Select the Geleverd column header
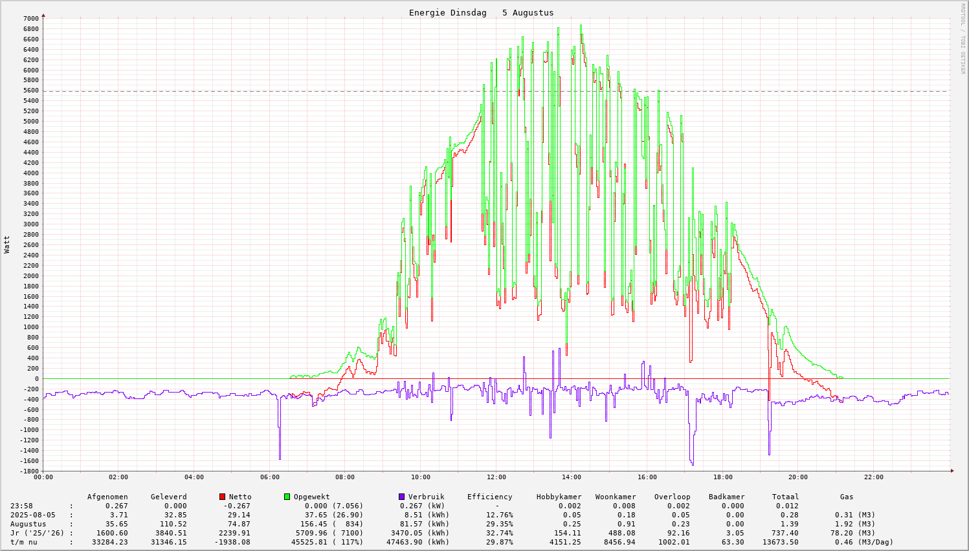 [x=168, y=497]
